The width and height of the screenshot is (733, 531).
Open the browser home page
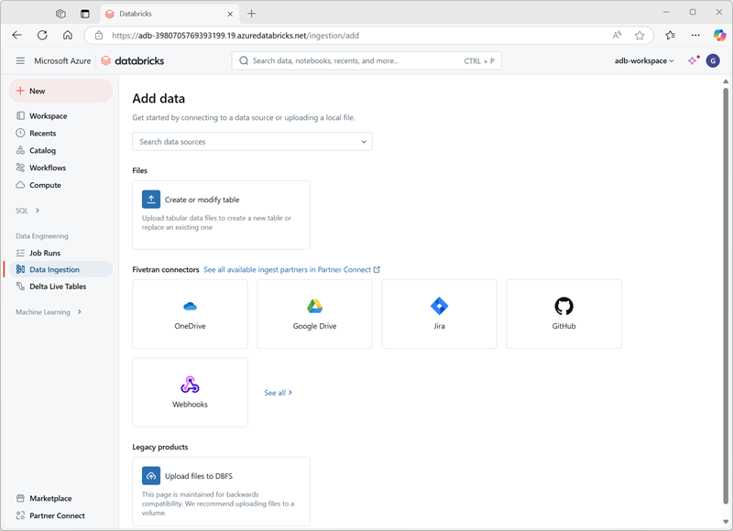[68, 35]
